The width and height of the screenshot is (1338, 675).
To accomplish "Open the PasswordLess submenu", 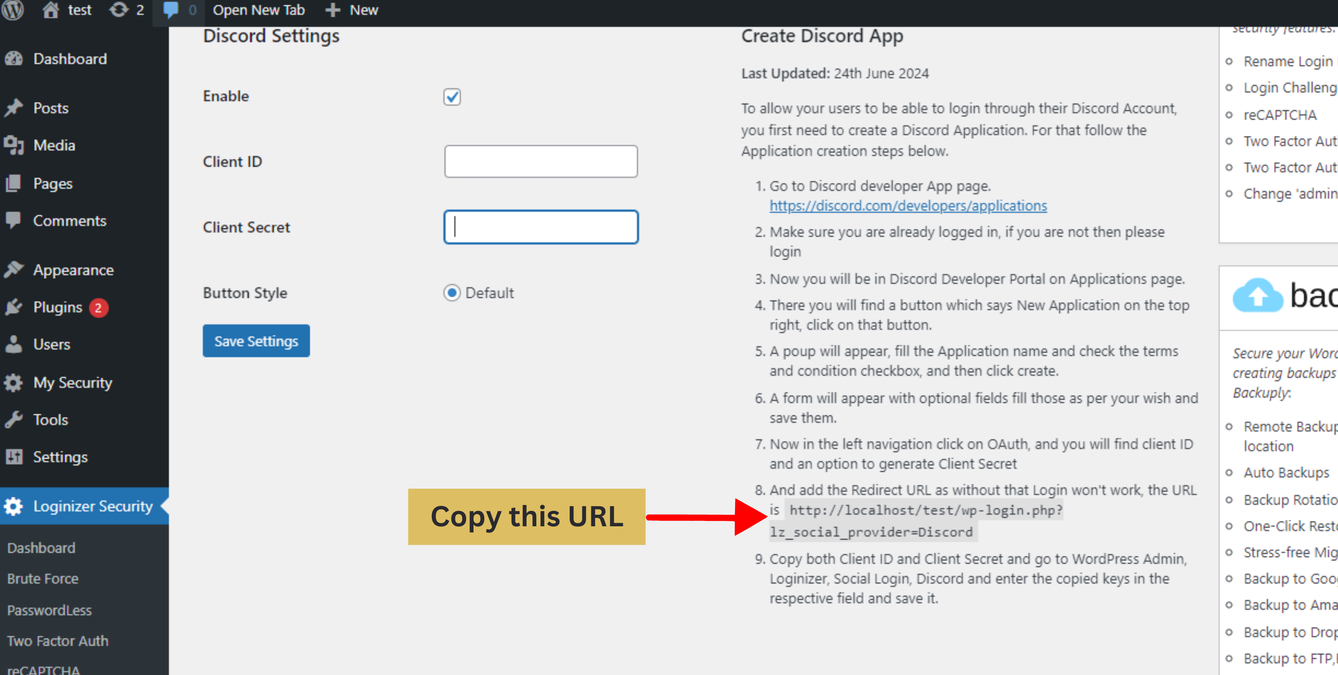I will pyautogui.click(x=49, y=610).
